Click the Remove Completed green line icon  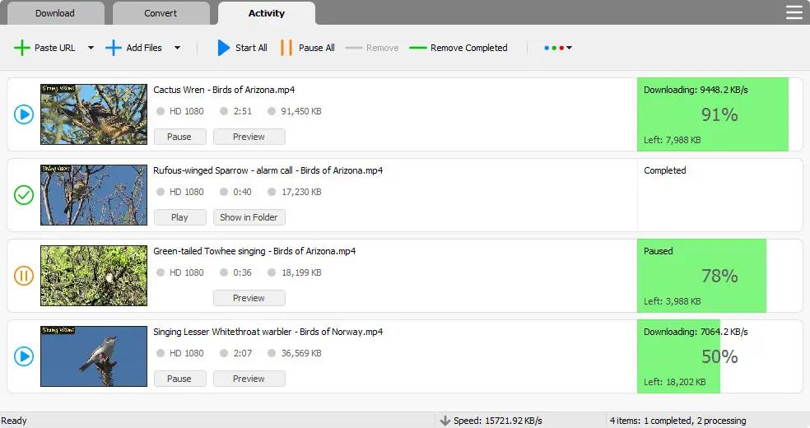[x=418, y=48]
